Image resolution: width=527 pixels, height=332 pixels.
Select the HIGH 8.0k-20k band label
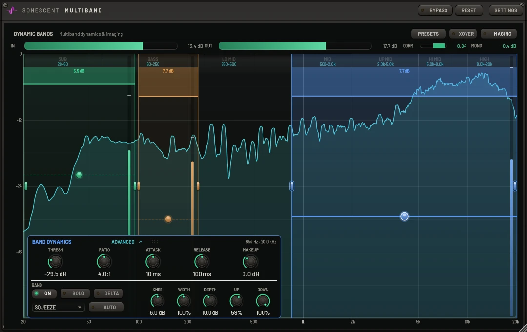(x=485, y=62)
